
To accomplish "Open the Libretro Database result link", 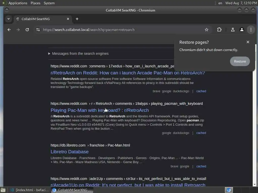I will tap(70, 152).
